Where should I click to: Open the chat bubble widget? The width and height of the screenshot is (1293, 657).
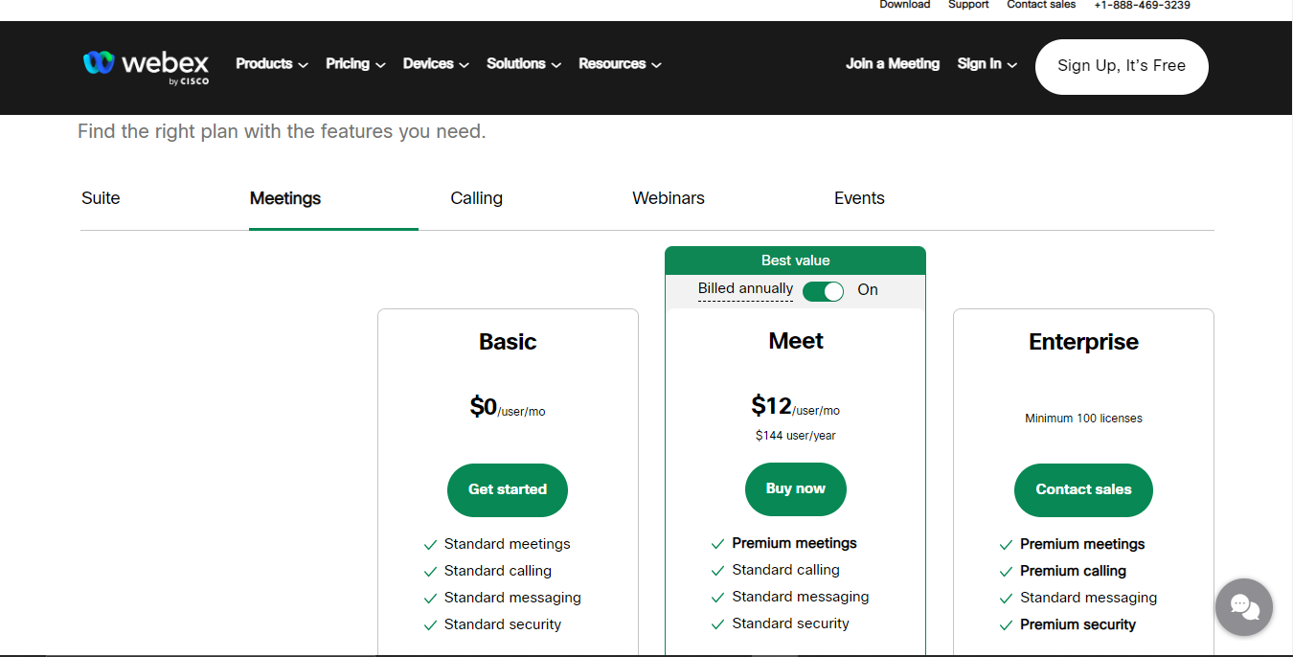(1243, 607)
